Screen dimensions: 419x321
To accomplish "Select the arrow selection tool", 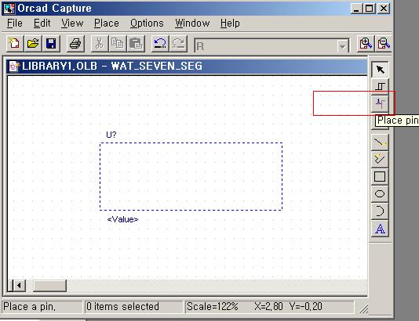I will [x=380, y=70].
